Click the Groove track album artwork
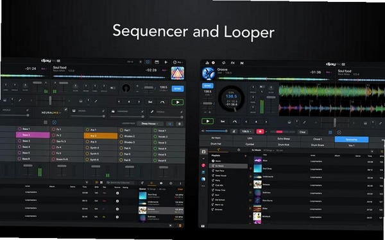 (208, 73)
